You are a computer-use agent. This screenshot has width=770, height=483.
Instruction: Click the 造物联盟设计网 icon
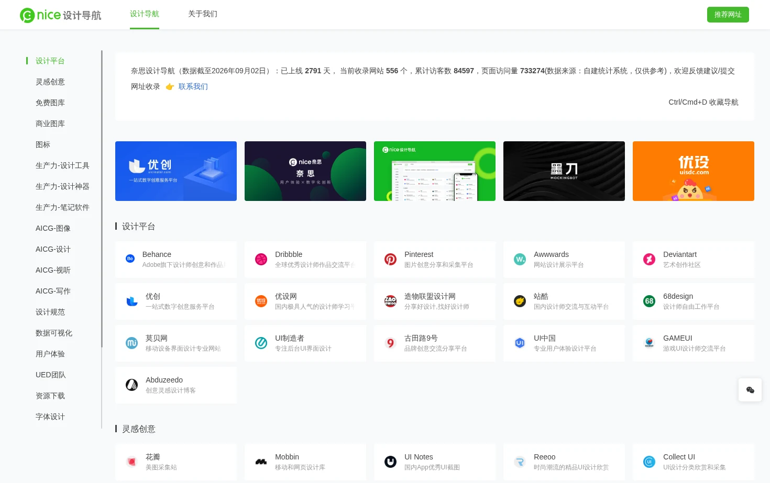click(x=390, y=301)
